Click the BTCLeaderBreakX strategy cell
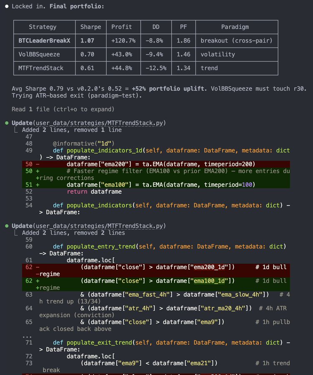This screenshot has width=313, height=375. click(44, 41)
